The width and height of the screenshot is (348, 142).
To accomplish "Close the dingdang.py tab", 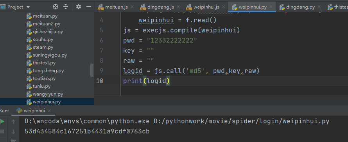I will point(319,7).
